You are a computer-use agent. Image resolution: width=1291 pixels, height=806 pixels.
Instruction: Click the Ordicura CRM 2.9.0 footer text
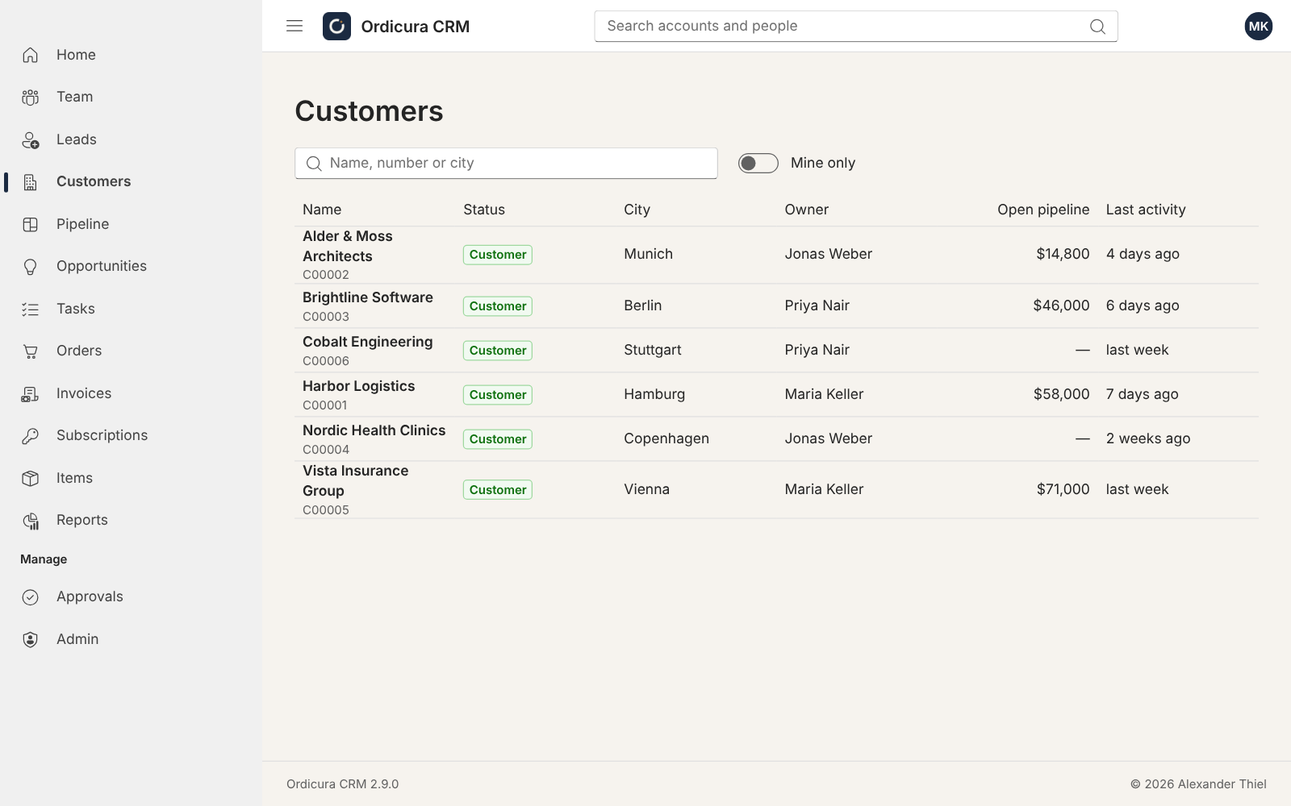tap(342, 784)
